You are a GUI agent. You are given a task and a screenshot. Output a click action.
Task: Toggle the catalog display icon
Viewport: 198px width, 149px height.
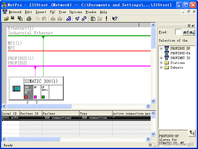click(x=93, y=19)
